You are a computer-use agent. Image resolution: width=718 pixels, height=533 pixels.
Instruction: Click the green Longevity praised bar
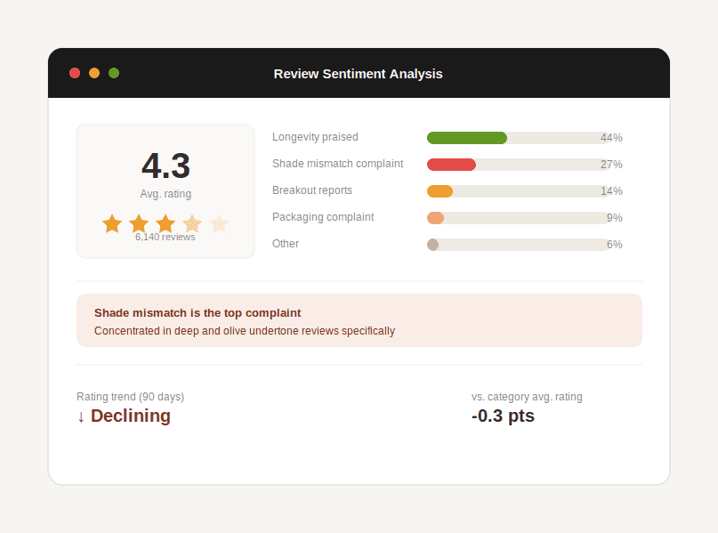click(467, 138)
